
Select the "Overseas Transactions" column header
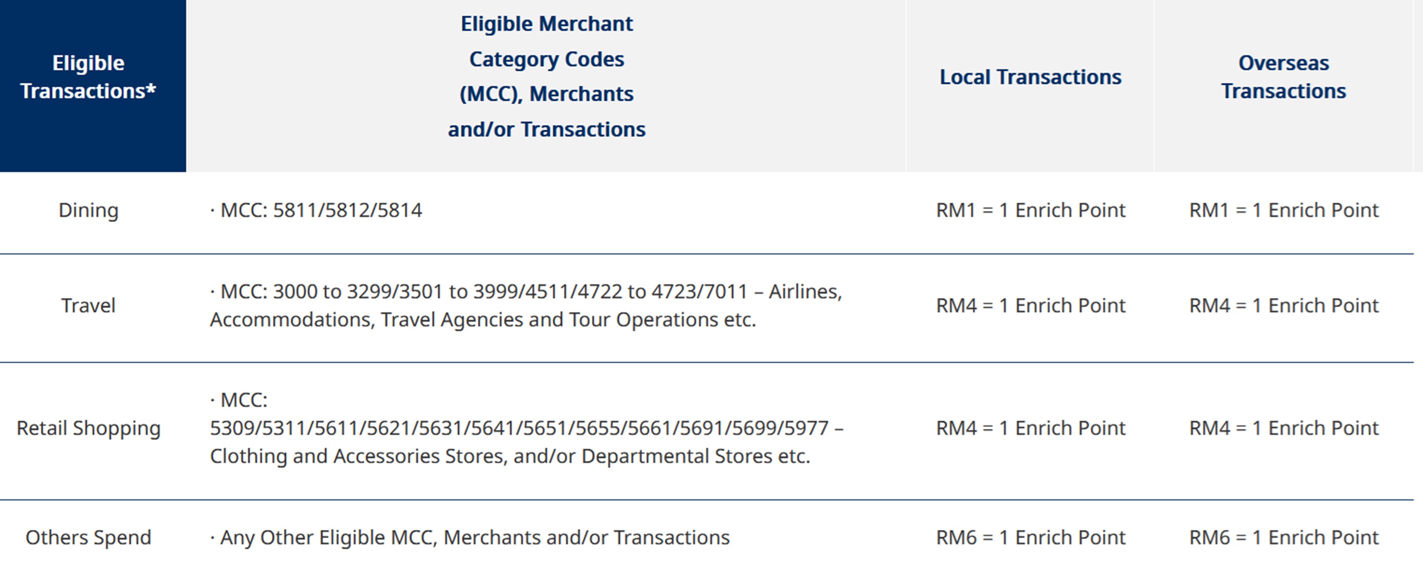1283,77
